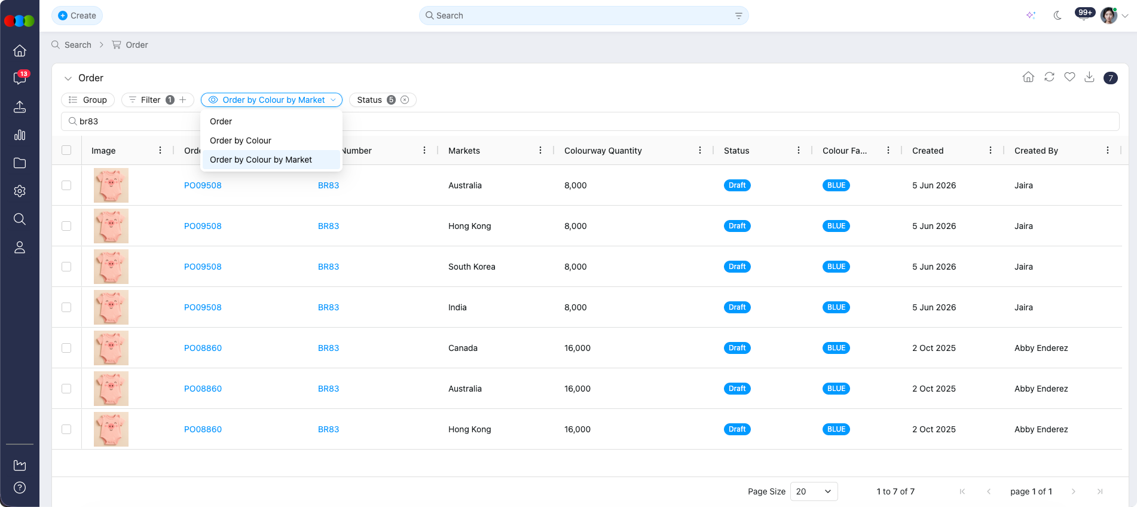Click the search filter icon in top search bar

coord(738,16)
